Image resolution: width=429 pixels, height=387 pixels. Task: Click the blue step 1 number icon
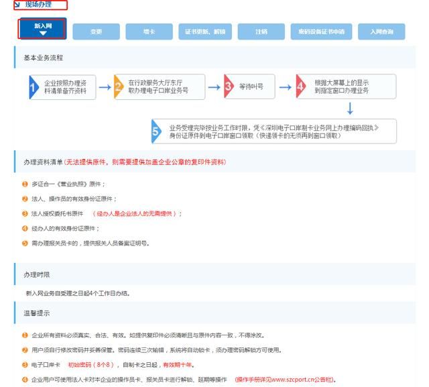coord(32,87)
